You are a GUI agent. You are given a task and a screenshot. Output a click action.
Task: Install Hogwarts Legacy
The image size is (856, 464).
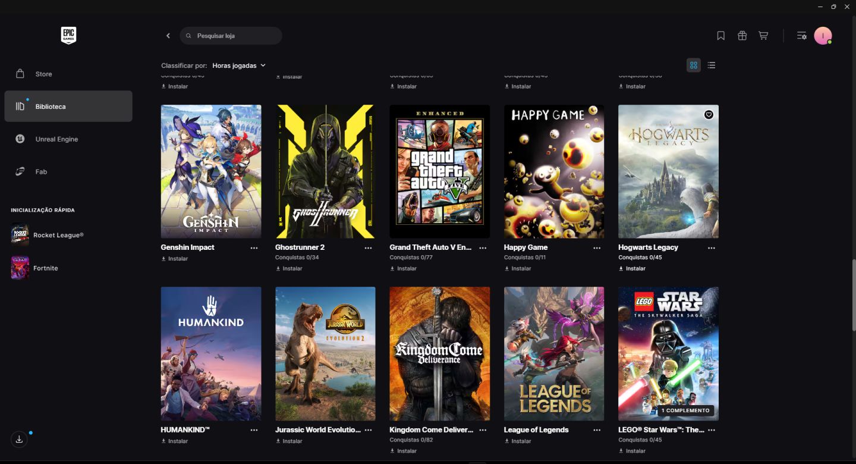[x=632, y=268]
